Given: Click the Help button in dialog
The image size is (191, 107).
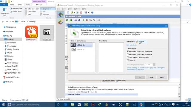Looking at the screenshot, I should click(x=162, y=77).
